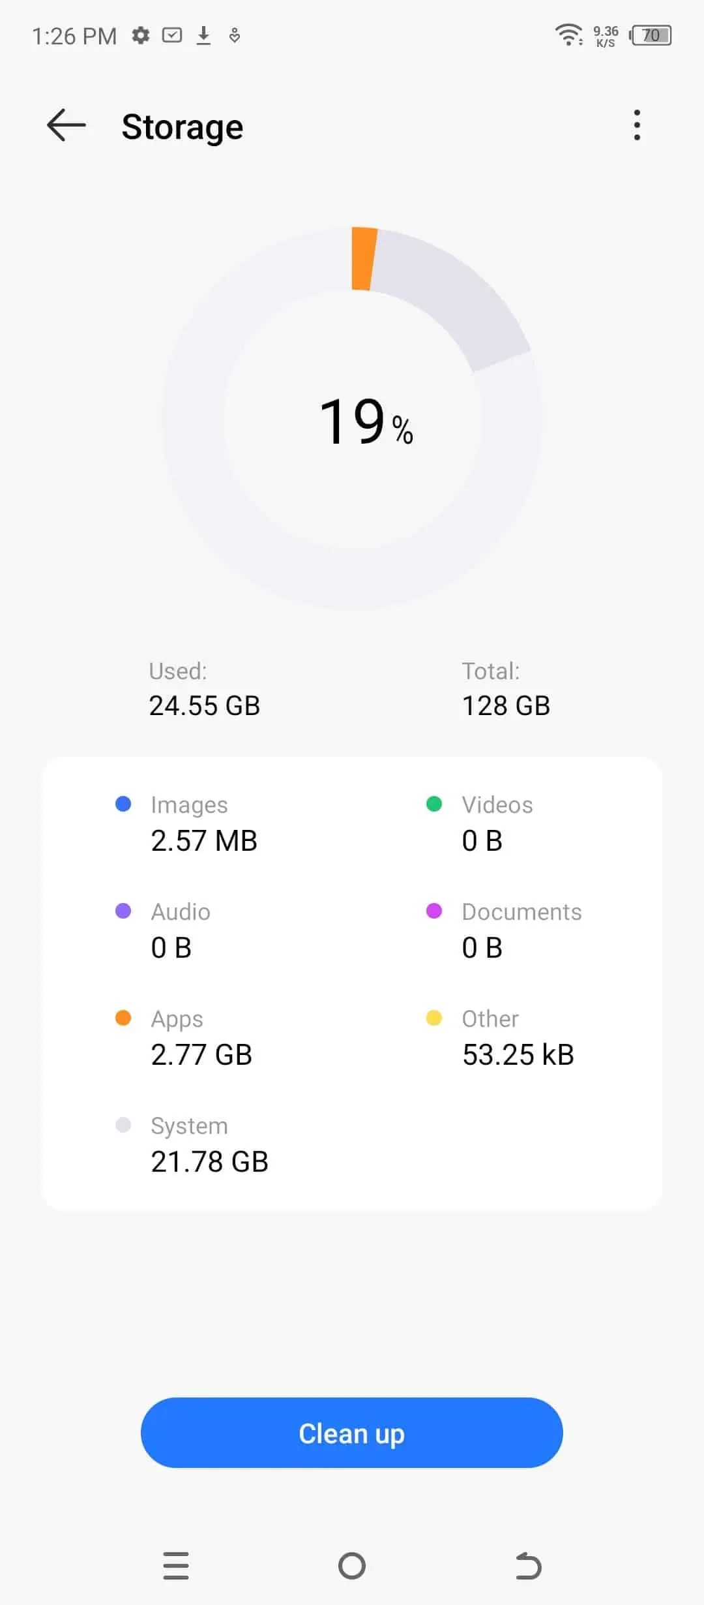Select the Documents storage entry
The width and height of the screenshot is (704, 1605).
521,930
